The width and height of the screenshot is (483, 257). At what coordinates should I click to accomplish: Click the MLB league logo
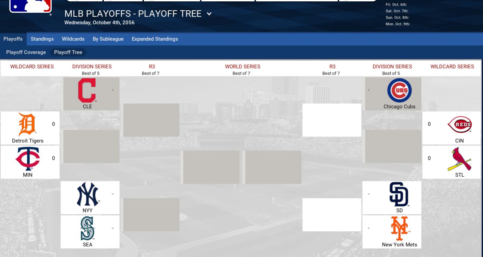click(x=31, y=6)
